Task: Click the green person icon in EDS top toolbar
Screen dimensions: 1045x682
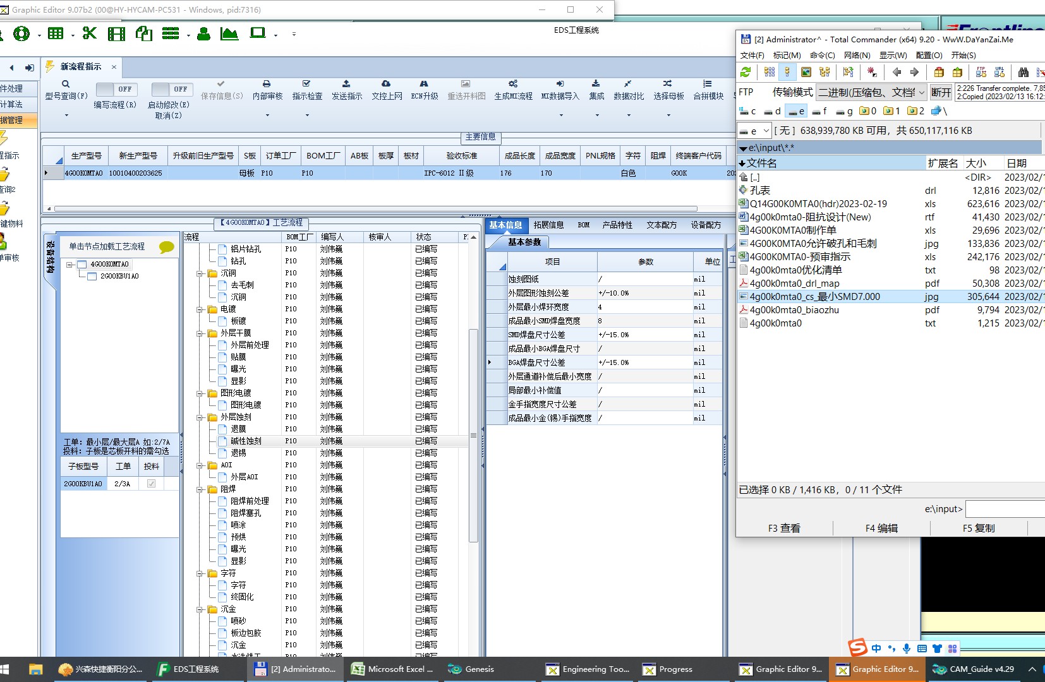Action: (x=203, y=33)
